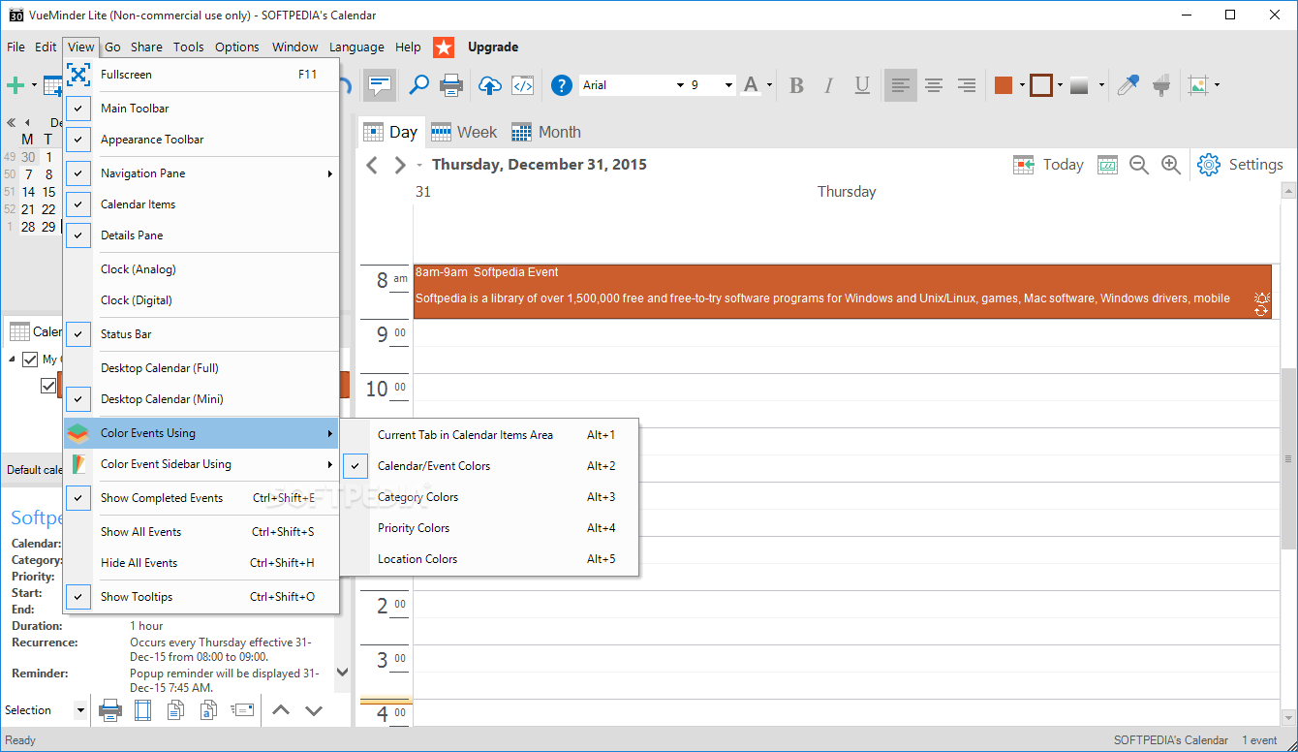Viewport: 1298px width, 752px height.
Task: Toggle bold text formatting
Action: 796,85
